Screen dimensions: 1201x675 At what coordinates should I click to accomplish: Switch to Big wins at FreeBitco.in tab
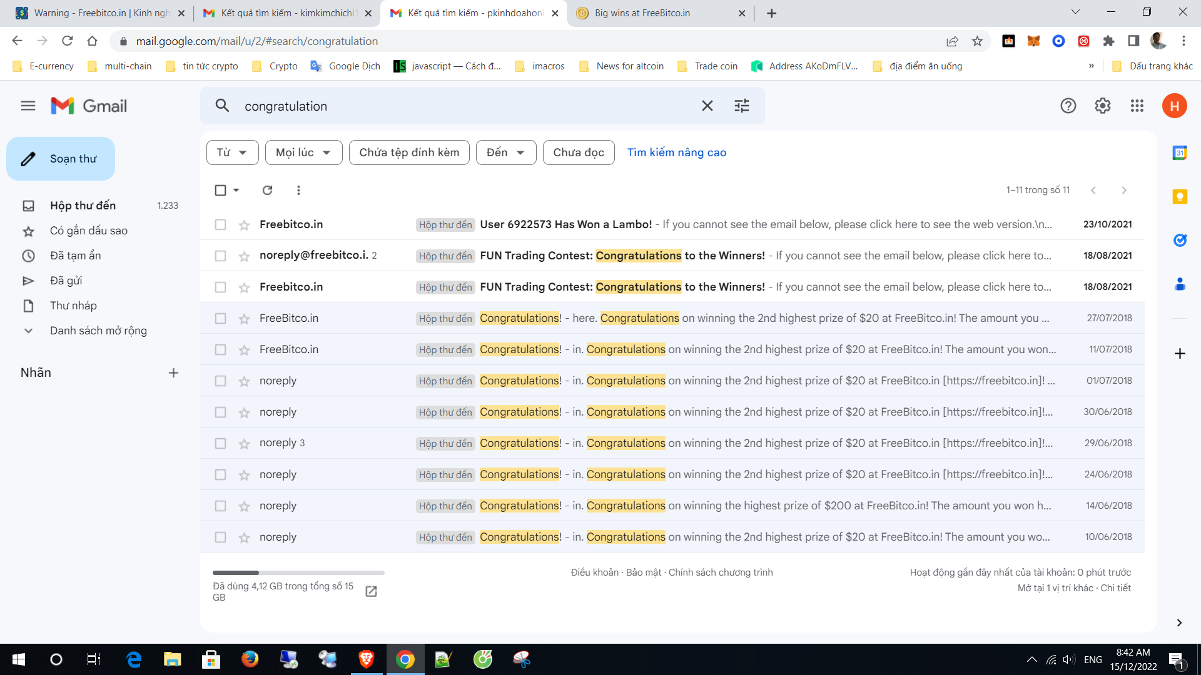(642, 13)
